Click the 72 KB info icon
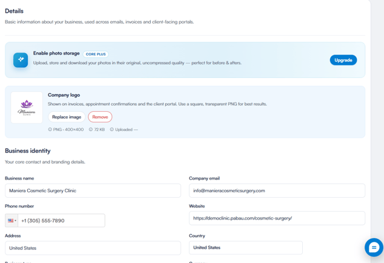This screenshot has height=263, width=384. 91,129
